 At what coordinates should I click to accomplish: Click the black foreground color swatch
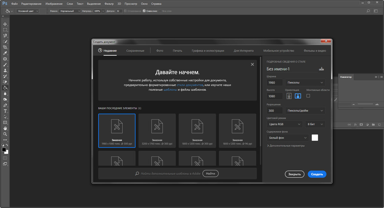[4, 150]
